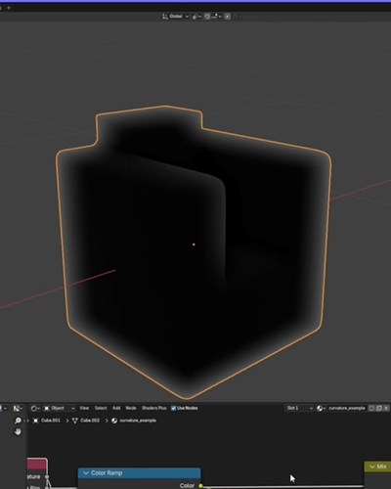This screenshot has height=489, width=391.
Task: Open the Select menu in node editor
Action: [101, 408]
